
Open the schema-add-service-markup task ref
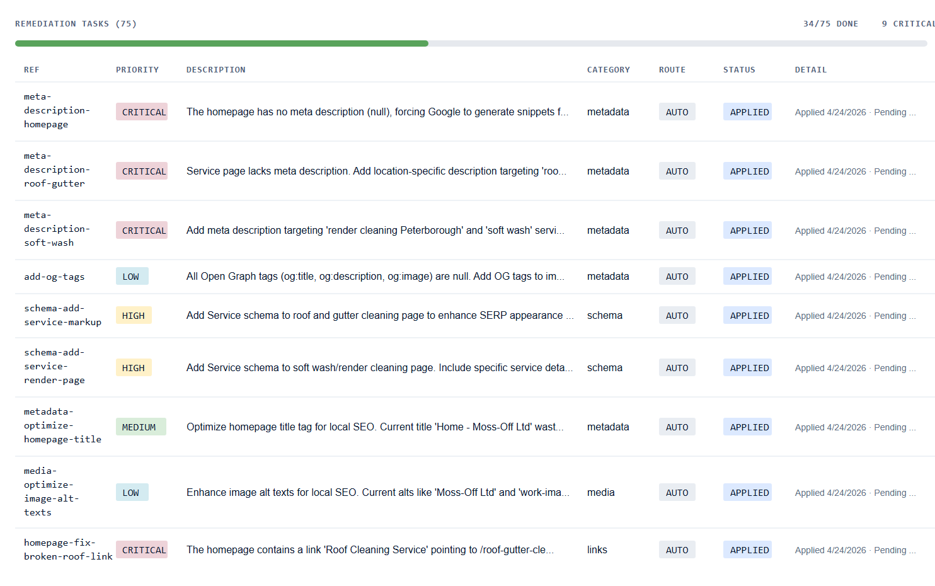(62, 315)
